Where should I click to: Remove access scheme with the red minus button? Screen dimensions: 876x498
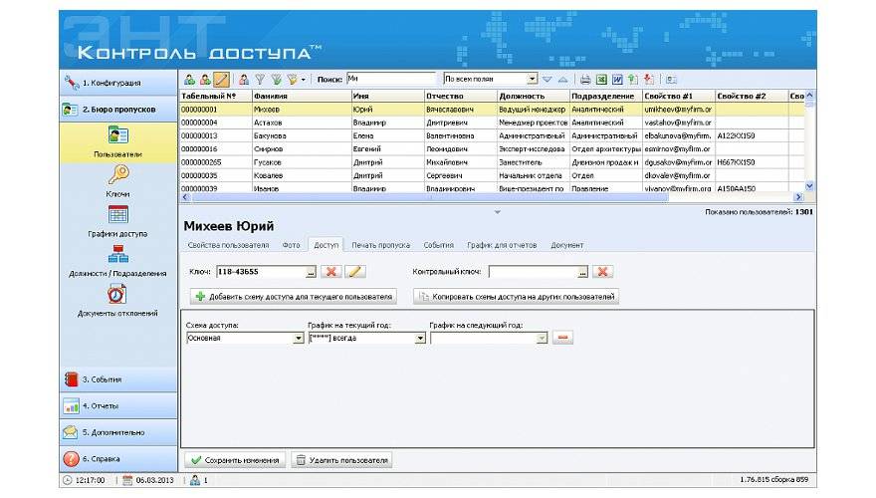(562, 338)
